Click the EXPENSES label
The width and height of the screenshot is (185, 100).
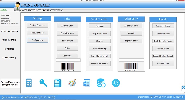point(9,49)
